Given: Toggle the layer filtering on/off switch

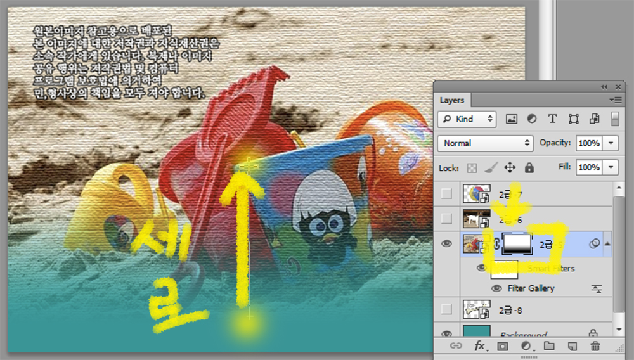Looking at the screenshot, I should (615, 119).
